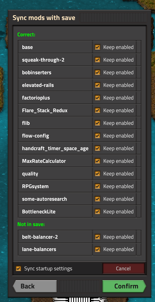This screenshot has height=302, width=155.
Task: Uncheck Keep enabled for handcraft_timer_space_age
Action: tap(97, 149)
